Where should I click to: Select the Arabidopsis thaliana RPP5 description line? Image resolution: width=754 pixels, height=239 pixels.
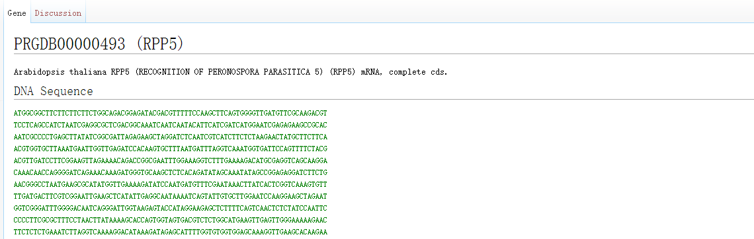click(x=231, y=73)
